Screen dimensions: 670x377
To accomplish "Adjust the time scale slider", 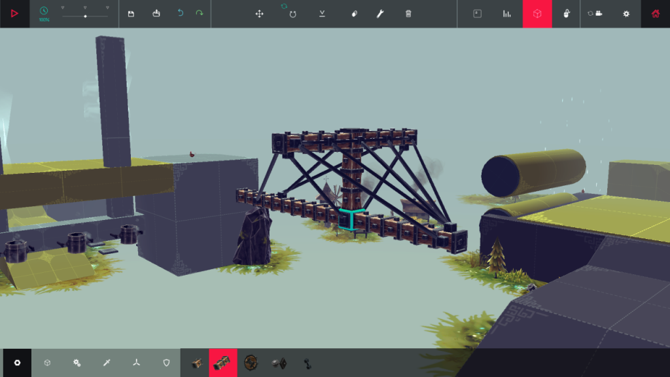I will tap(85, 17).
